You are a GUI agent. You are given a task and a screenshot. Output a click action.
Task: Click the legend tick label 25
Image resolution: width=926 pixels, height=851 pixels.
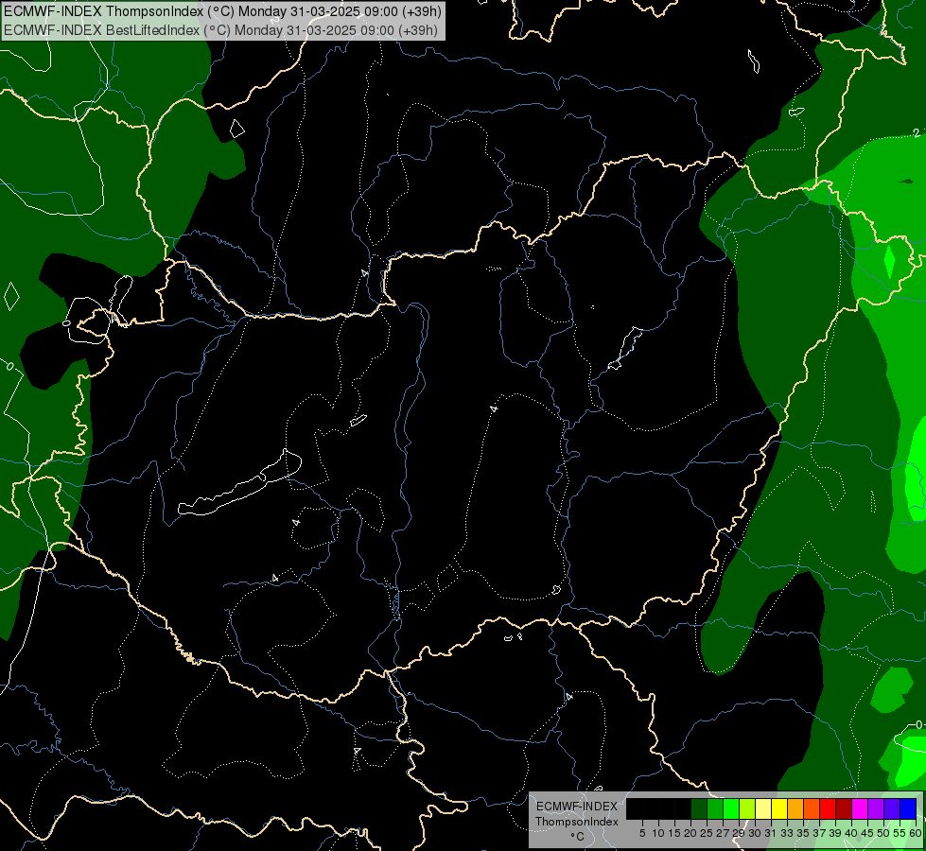tap(707, 833)
